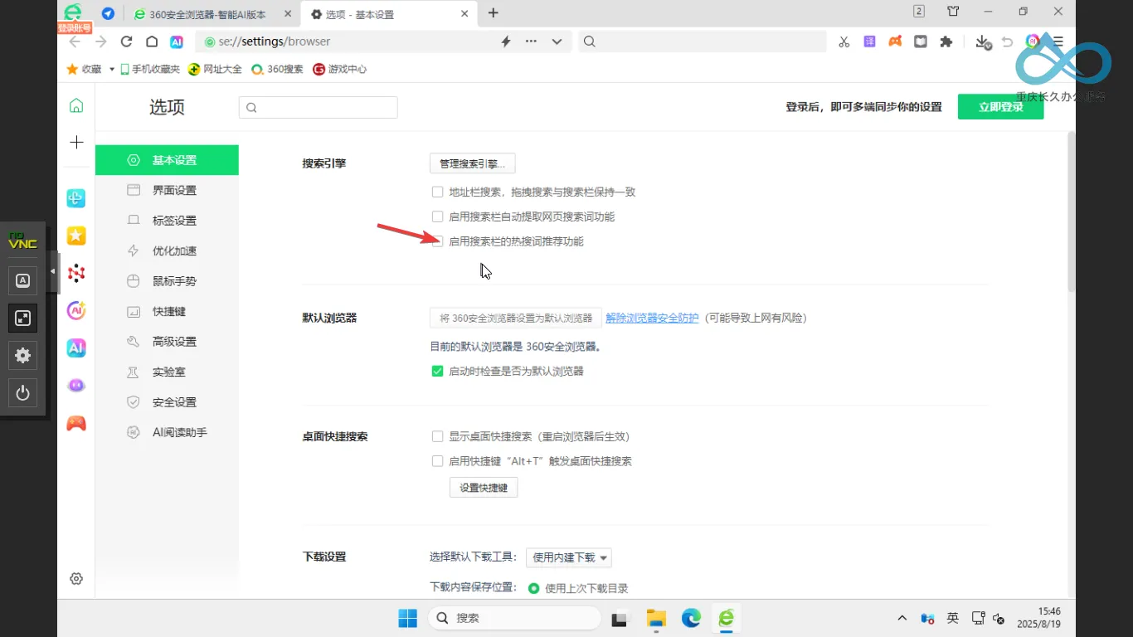Go to homepage via house icon
Screen dimensions: 1133x637
click(x=152, y=41)
